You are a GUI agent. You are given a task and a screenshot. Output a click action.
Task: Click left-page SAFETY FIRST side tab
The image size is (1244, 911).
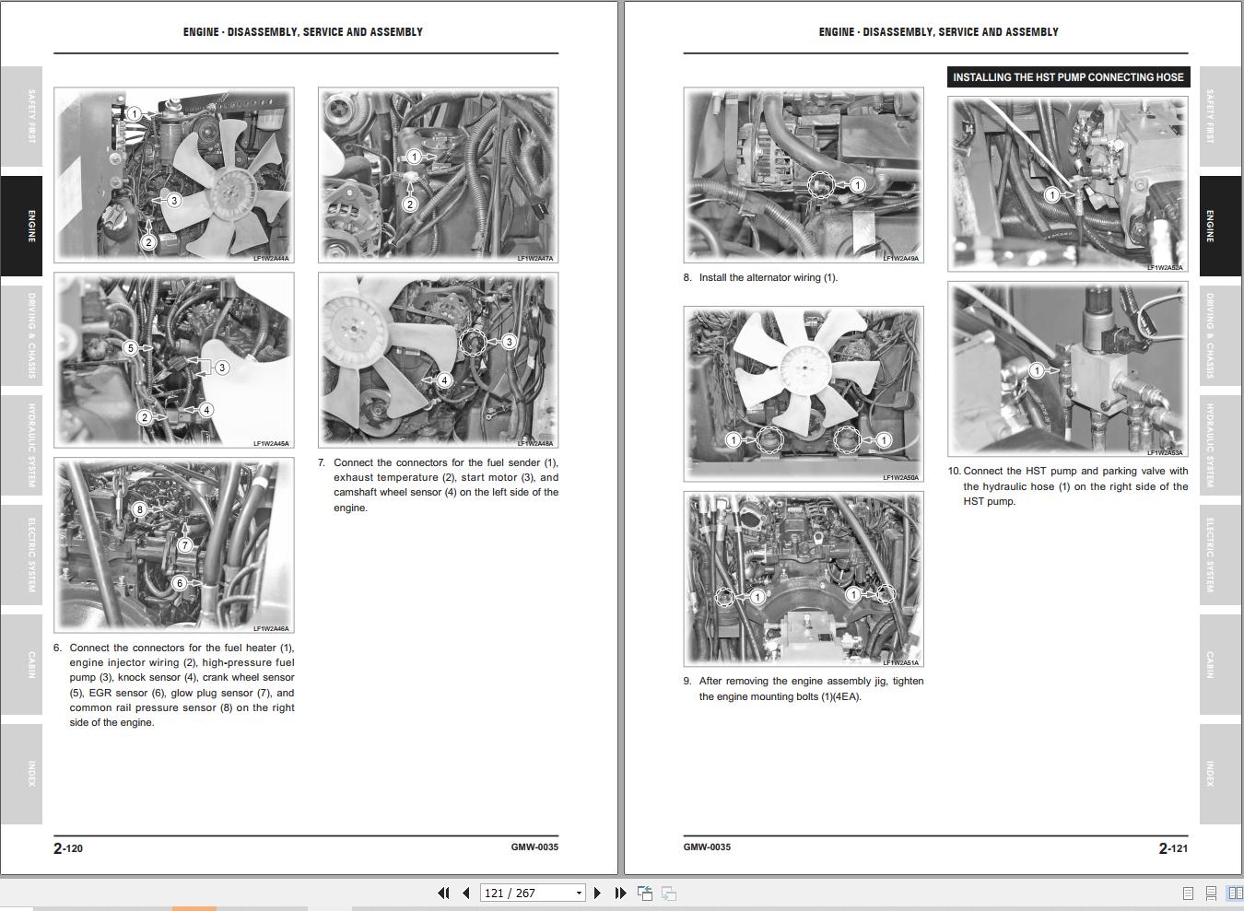click(21, 117)
